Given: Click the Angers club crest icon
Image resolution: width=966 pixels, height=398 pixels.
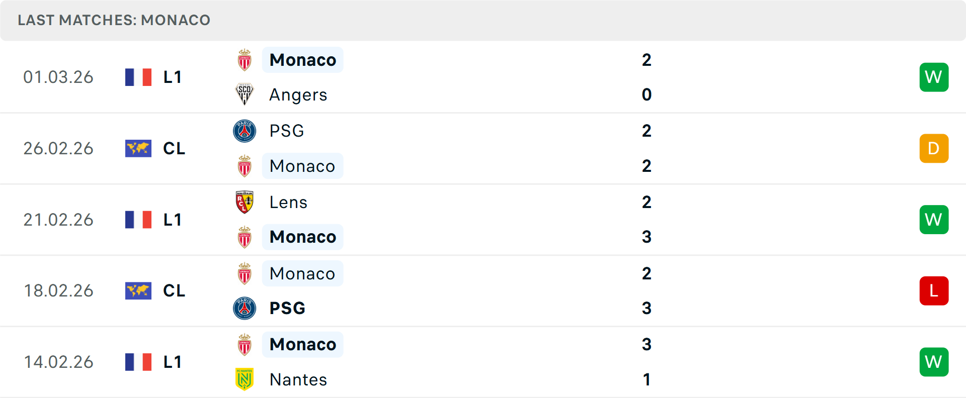Looking at the screenshot, I should click(x=245, y=94).
